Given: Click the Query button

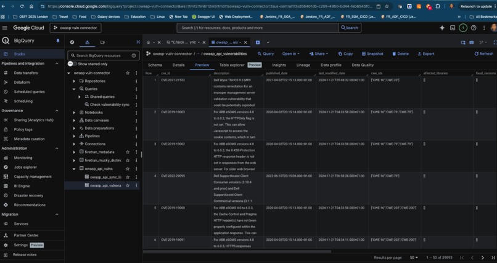Looking at the screenshot, I should tap(266, 54).
